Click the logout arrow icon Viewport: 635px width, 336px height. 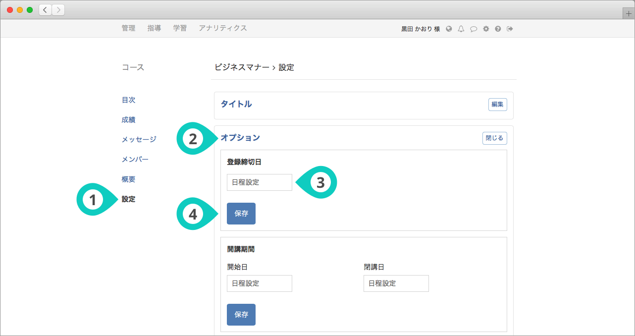510,29
